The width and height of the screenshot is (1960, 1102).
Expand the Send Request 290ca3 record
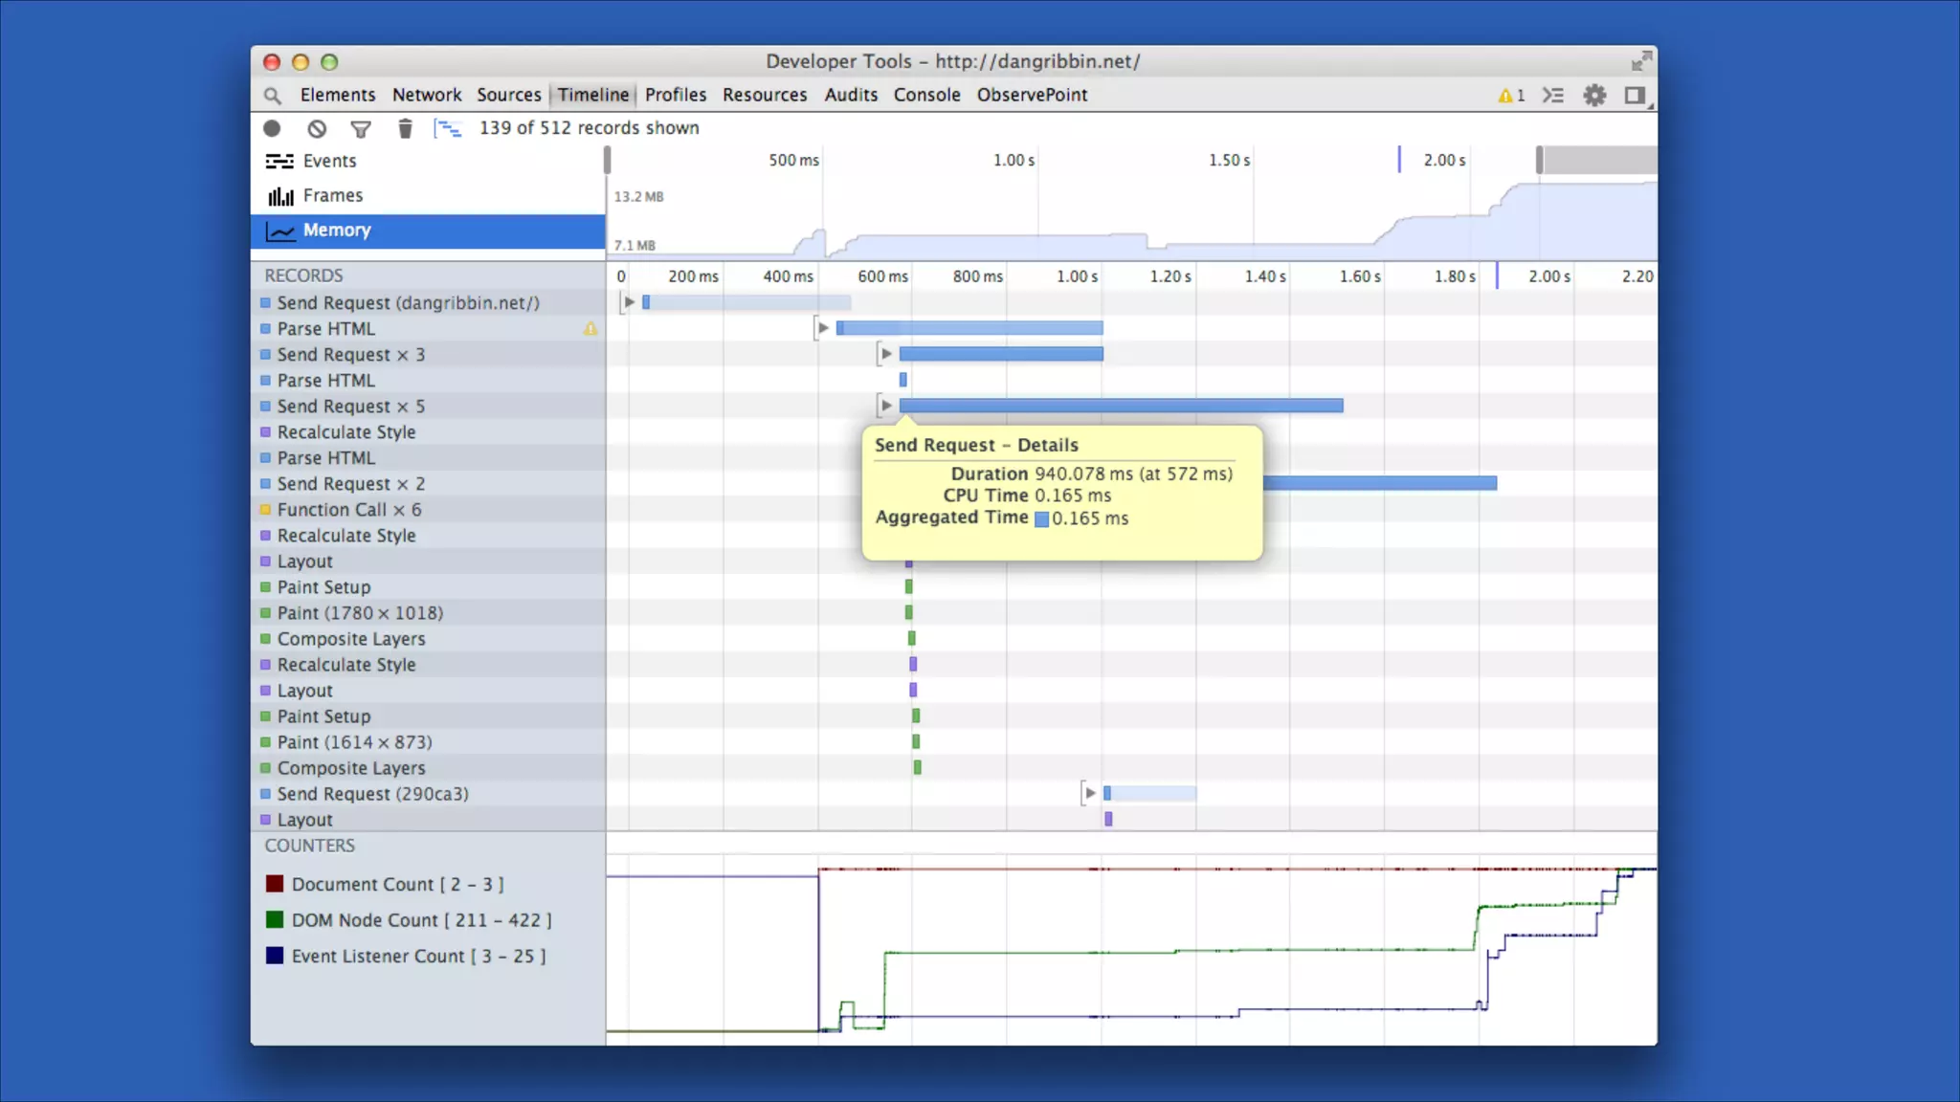1090,793
